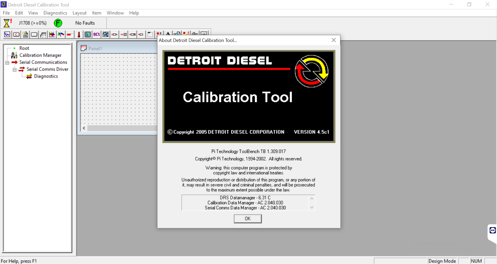This screenshot has width=497, height=264.
Task: Click the Calibration Data Manager version line
Action: point(245,203)
